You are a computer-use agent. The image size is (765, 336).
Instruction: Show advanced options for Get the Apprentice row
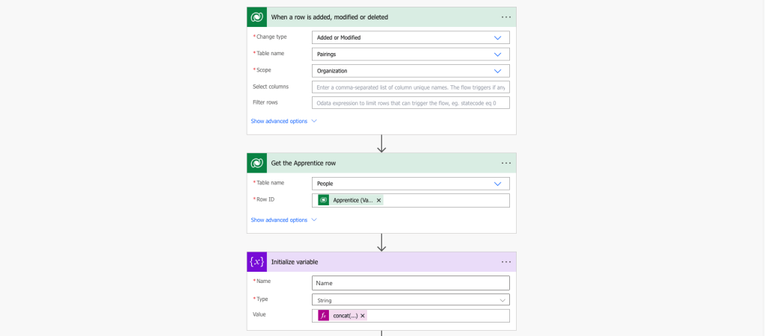coord(283,220)
